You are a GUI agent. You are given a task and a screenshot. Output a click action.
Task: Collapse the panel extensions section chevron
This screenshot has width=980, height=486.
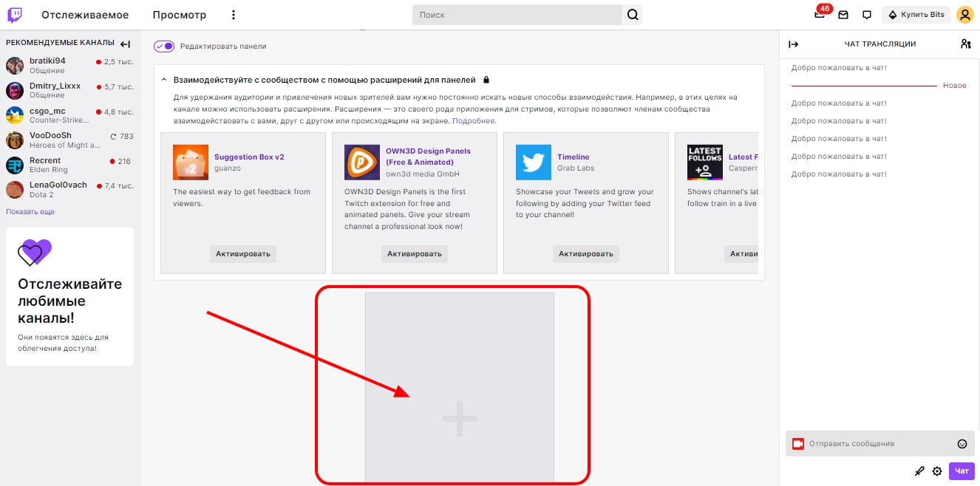(164, 80)
